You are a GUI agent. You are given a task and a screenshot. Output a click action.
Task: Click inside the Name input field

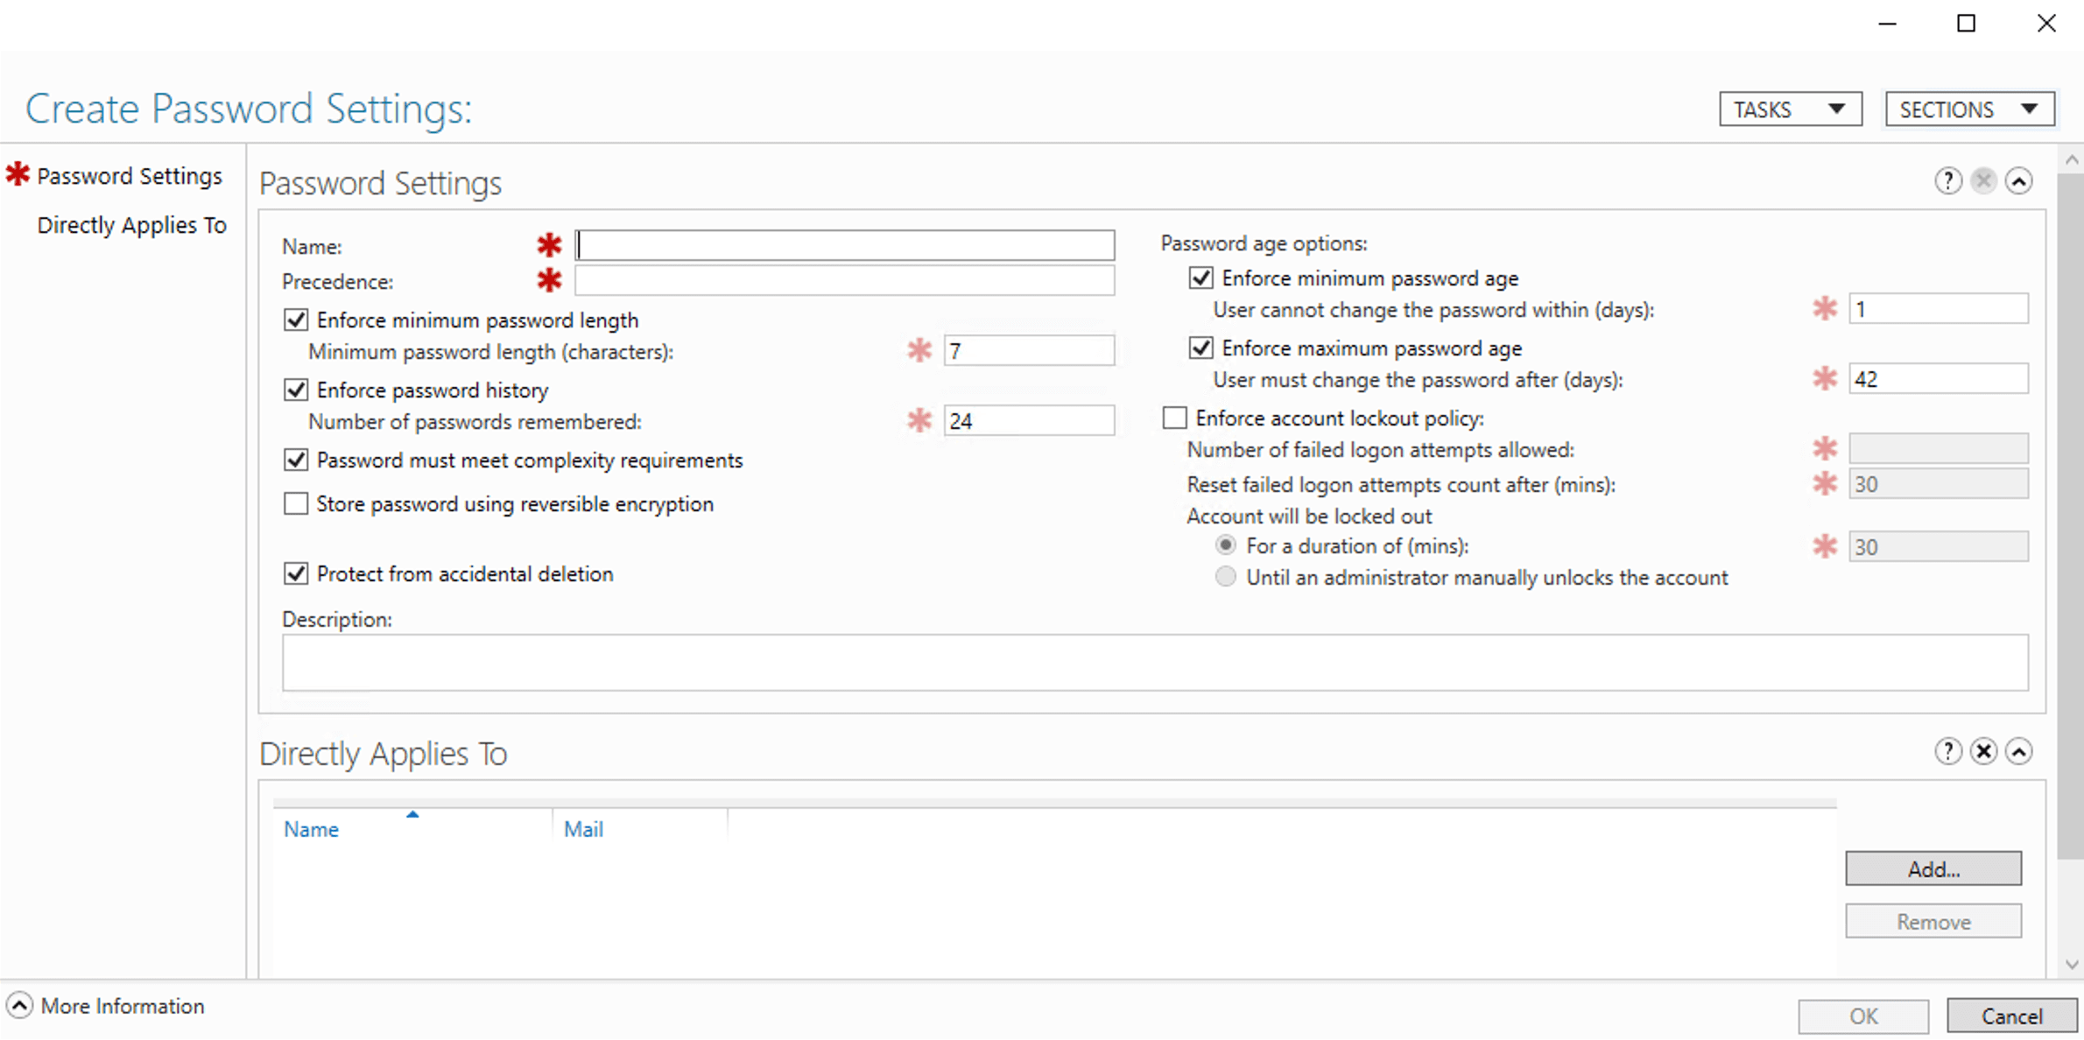843,245
